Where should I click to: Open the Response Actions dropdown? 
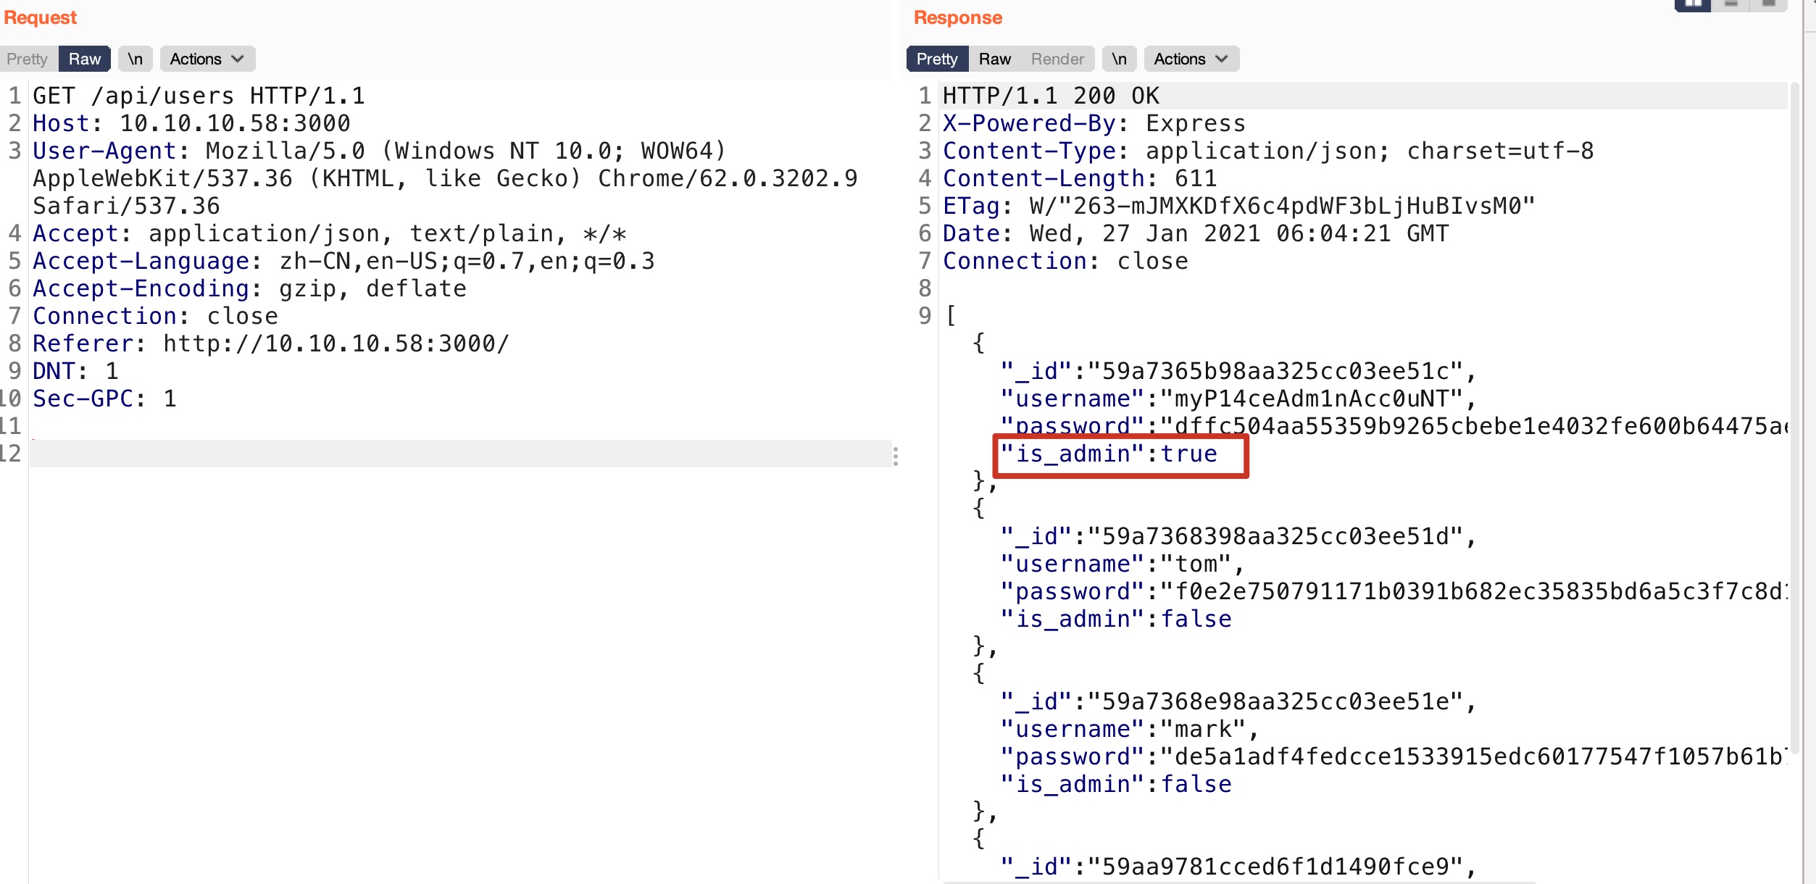(1191, 59)
